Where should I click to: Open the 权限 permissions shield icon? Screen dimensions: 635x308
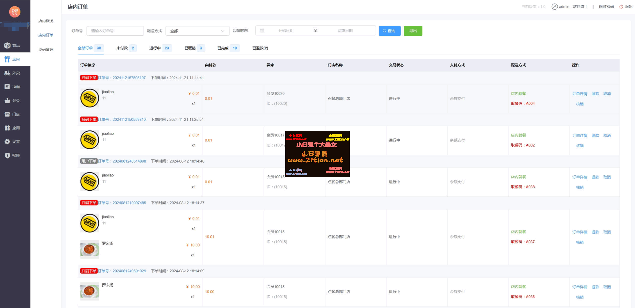pyautogui.click(x=7, y=155)
